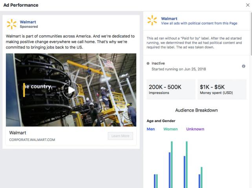
Task: View all ads with political content link
Action: tap(199, 23)
